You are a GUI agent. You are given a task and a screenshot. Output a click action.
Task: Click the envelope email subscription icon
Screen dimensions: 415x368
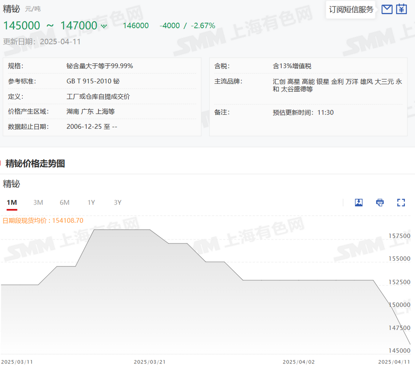[387, 9]
